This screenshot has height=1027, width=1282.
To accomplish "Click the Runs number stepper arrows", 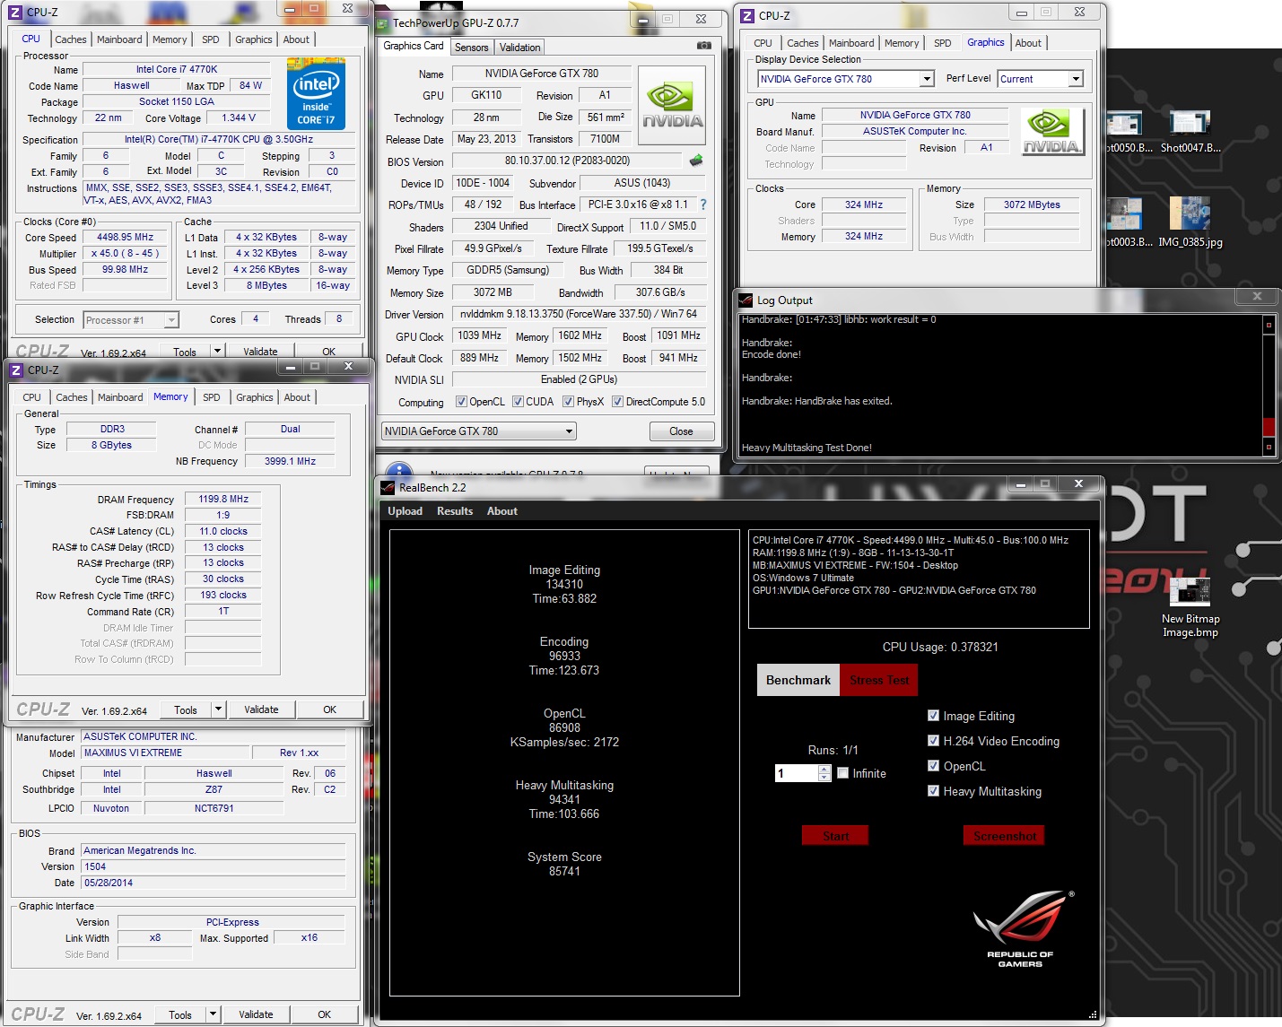I will [x=824, y=773].
